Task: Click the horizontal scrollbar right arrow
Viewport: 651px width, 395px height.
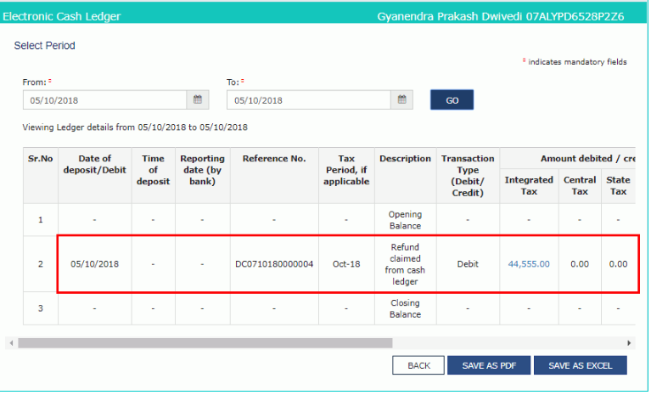Action: tap(629, 343)
